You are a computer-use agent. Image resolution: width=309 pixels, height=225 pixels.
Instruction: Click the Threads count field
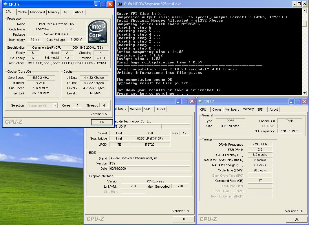click(x=104, y=105)
